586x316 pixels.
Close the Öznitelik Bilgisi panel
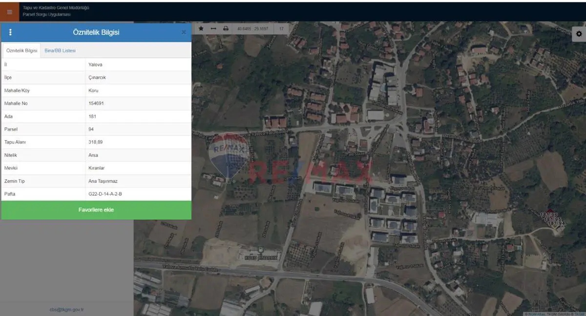[x=184, y=32]
